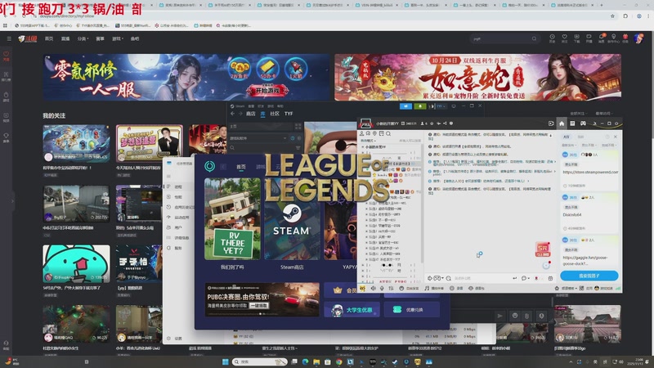654x368 pixels.
Task: Launch File Explorer from the taskbar
Action: [316, 361]
